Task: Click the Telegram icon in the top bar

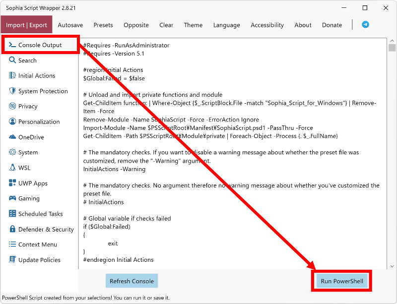Action: click(x=365, y=24)
